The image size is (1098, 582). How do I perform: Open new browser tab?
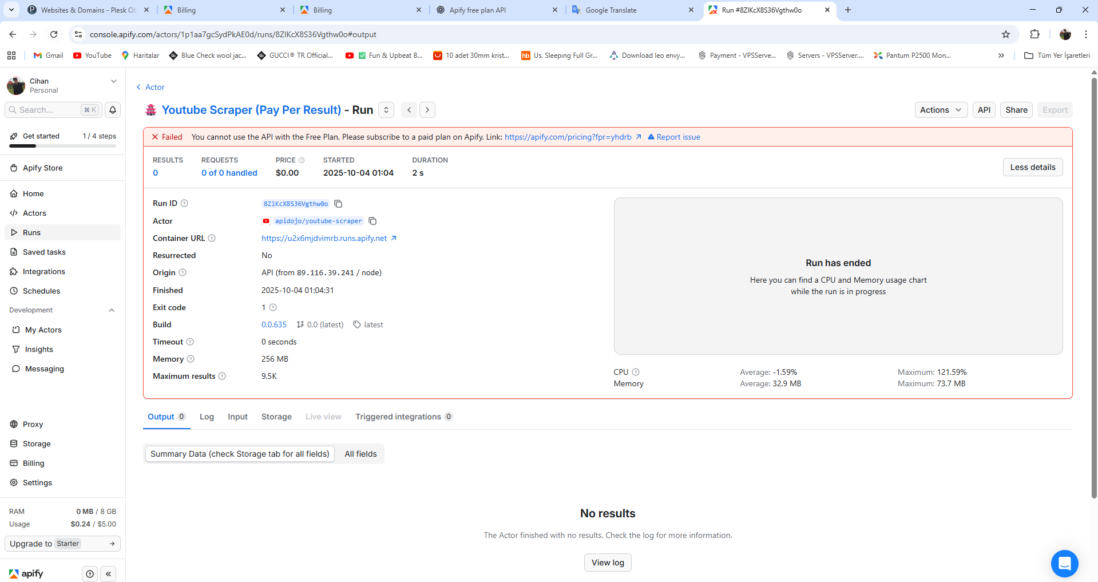848,10
